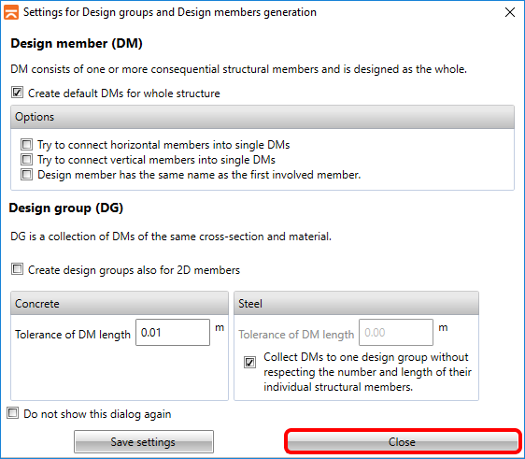Click the DG collection description text
Screen dimensions: 525x459
[171, 237]
